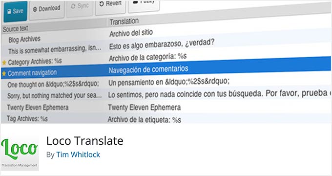This screenshot has width=332, height=176.
Task: Open the Tim Whitlock author link
Action: click(x=78, y=154)
